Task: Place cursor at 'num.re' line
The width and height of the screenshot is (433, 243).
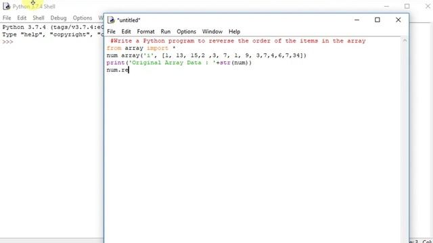Action: pos(118,70)
